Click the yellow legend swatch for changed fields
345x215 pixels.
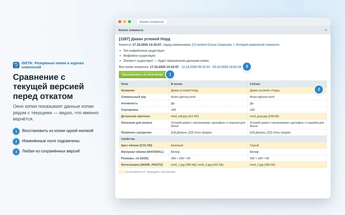tap(122, 172)
